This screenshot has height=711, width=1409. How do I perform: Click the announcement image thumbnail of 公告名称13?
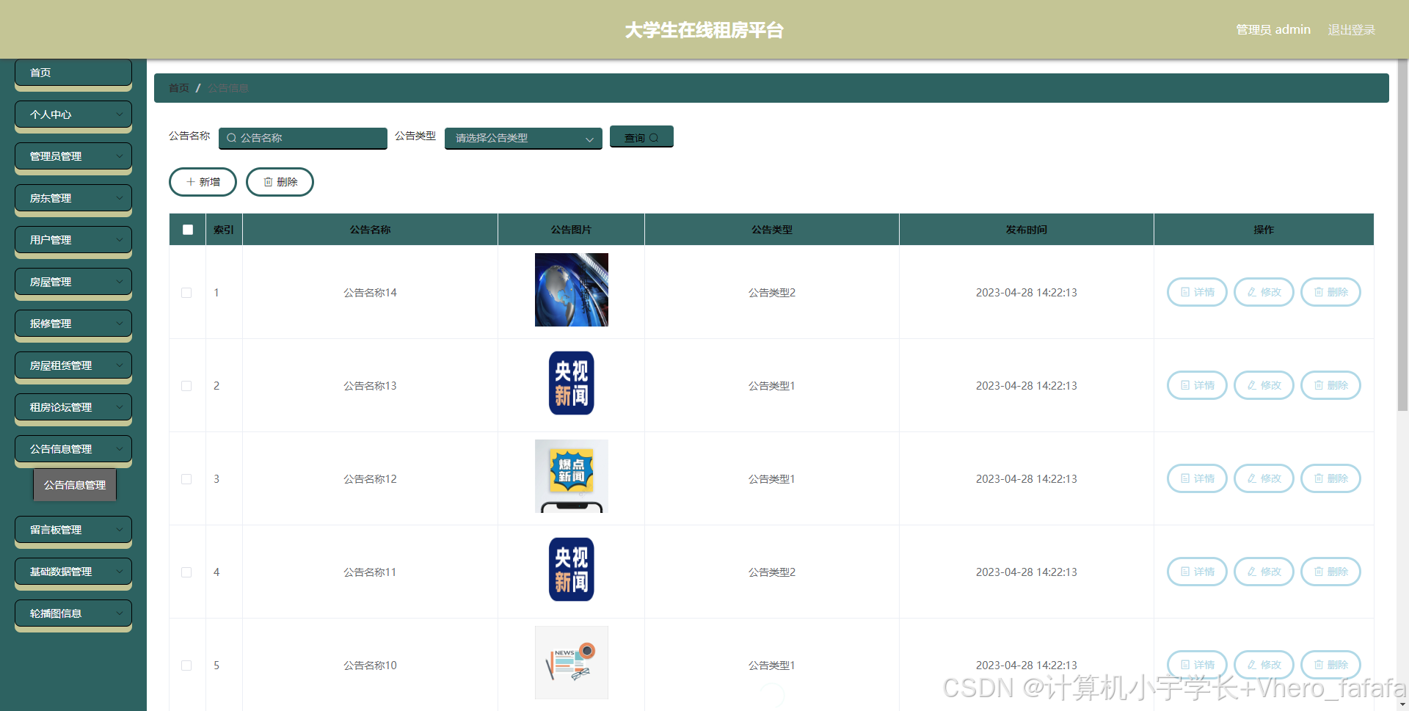click(x=571, y=382)
